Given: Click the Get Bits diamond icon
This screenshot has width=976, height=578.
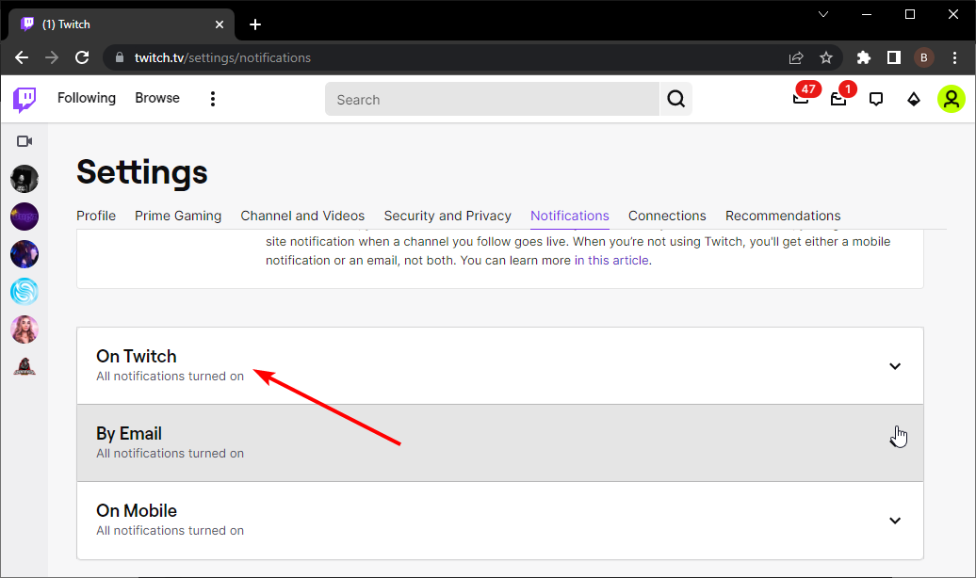Looking at the screenshot, I should tap(913, 100).
